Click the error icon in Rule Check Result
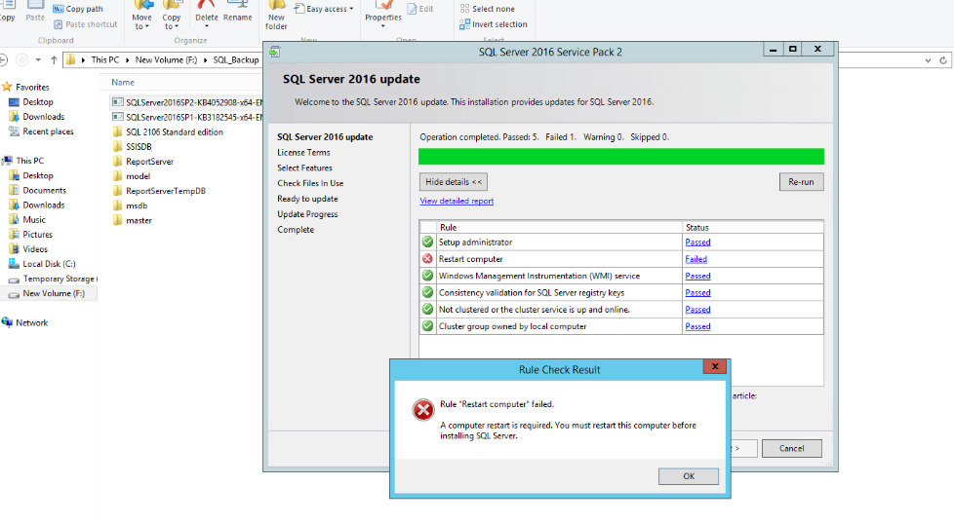This screenshot has width=954, height=523. pos(422,410)
